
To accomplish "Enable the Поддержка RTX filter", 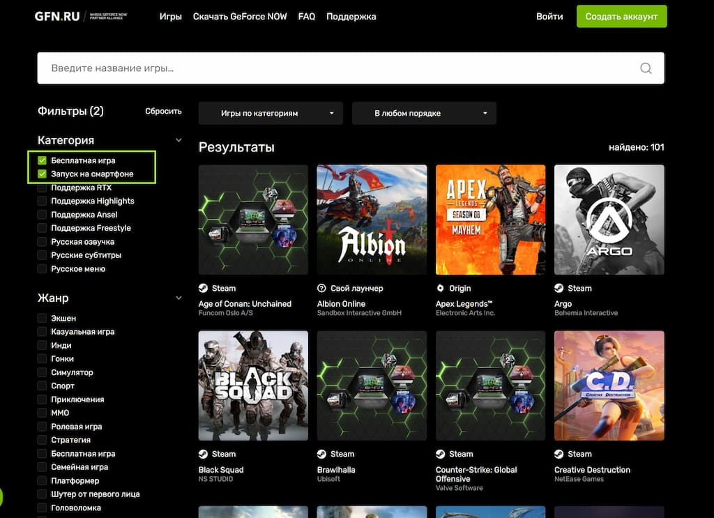I will tap(42, 188).
